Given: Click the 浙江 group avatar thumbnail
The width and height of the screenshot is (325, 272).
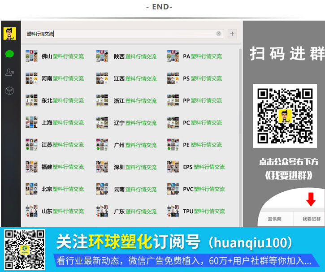Looking at the screenshot, I should (x=102, y=100).
